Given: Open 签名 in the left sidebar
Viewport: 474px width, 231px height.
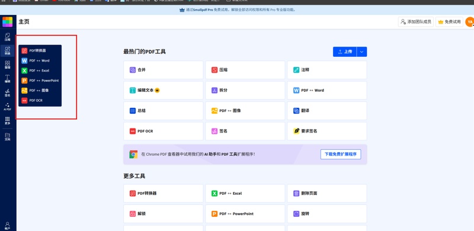Looking at the screenshot, I should click(7, 92).
